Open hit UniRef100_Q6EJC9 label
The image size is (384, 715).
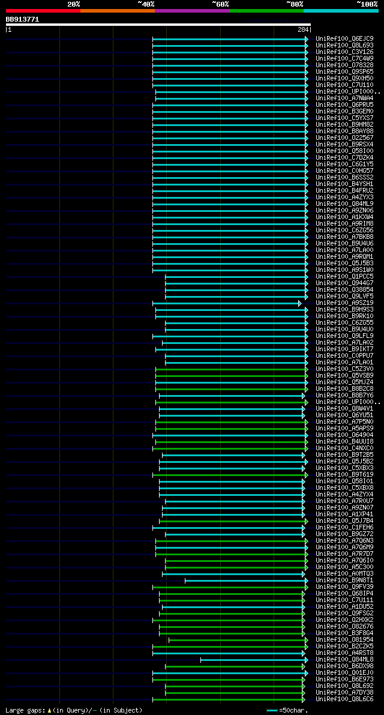344,39
